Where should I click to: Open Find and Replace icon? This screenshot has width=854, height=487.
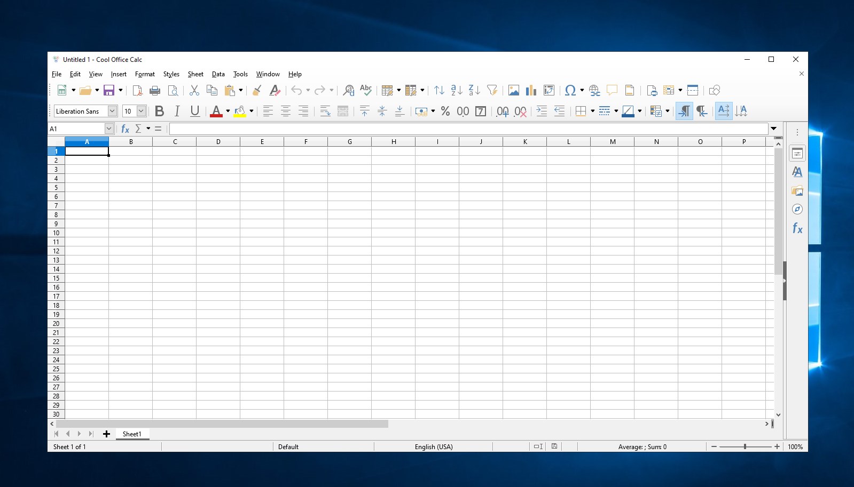[x=349, y=90]
